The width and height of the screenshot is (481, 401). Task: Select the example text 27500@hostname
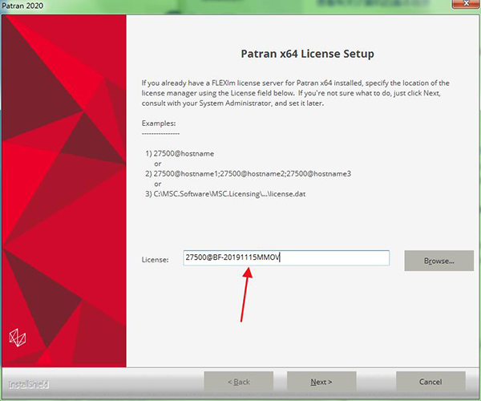[184, 153]
